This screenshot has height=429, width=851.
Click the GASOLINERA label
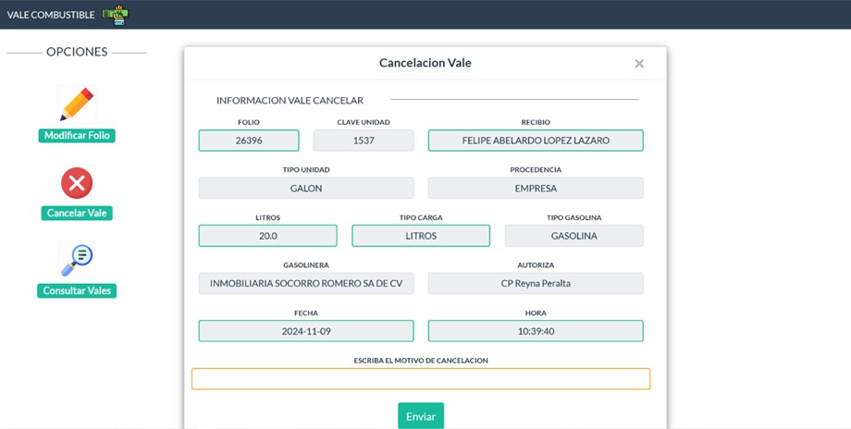pyautogui.click(x=306, y=265)
